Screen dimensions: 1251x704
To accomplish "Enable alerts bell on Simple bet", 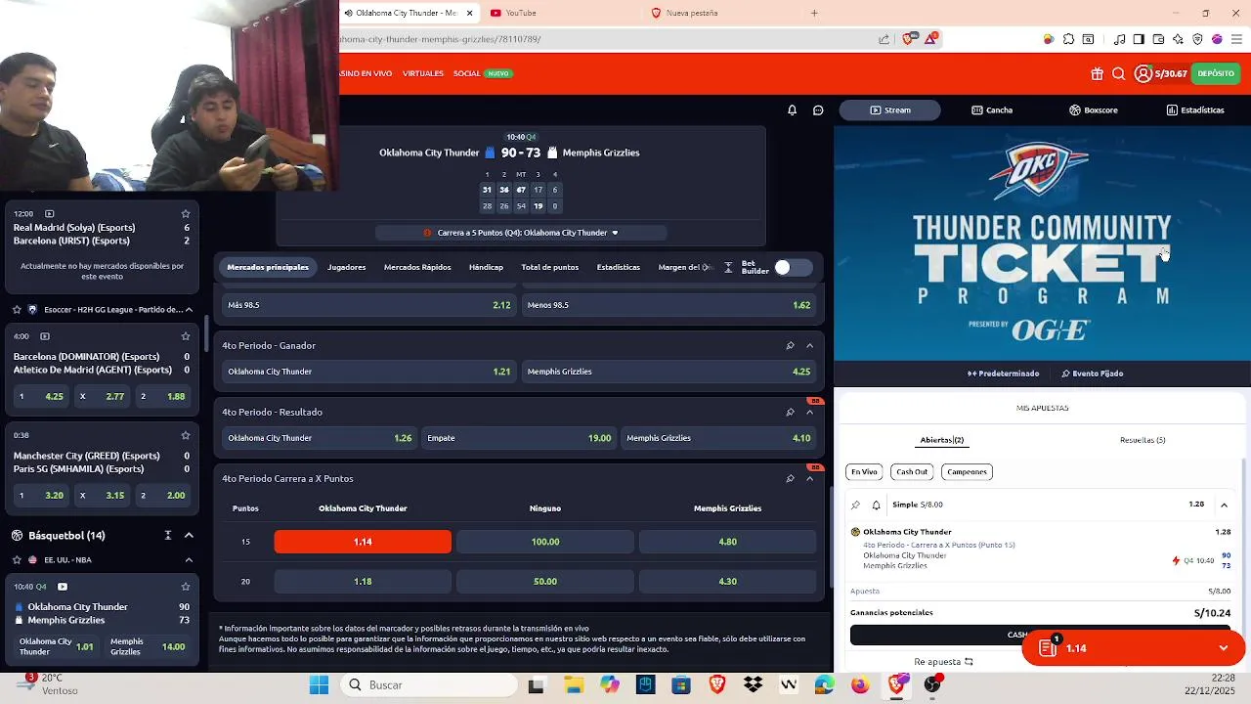I will point(876,505).
